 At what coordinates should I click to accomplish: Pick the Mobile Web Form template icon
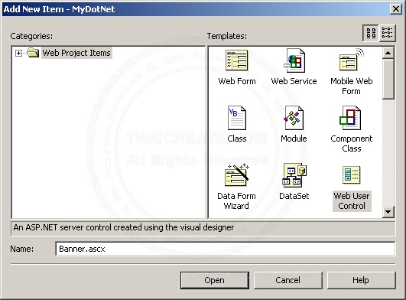351,60
